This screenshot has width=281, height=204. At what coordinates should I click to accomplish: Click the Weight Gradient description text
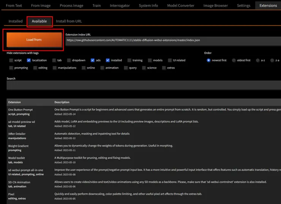[114, 146]
